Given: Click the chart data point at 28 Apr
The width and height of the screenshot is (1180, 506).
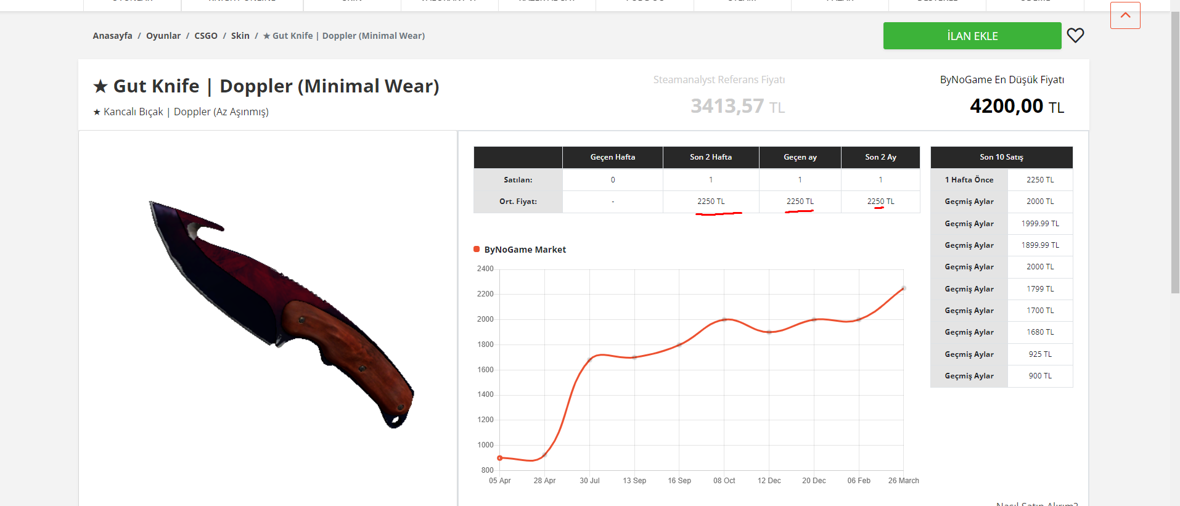Looking at the screenshot, I should pos(544,455).
